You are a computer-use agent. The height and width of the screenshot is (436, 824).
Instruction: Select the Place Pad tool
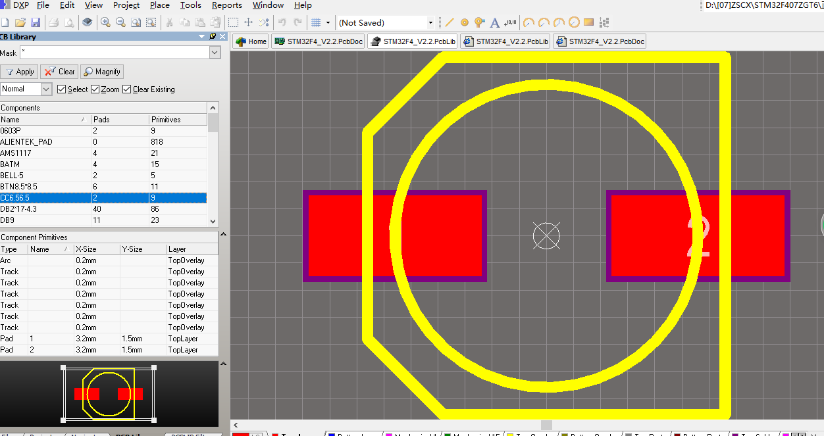[465, 22]
